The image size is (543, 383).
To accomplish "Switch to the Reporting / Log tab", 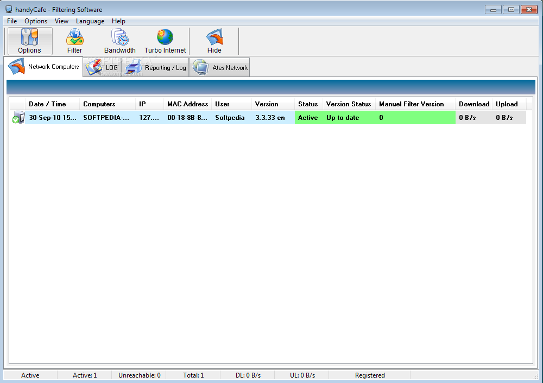I will pyautogui.click(x=155, y=67).
